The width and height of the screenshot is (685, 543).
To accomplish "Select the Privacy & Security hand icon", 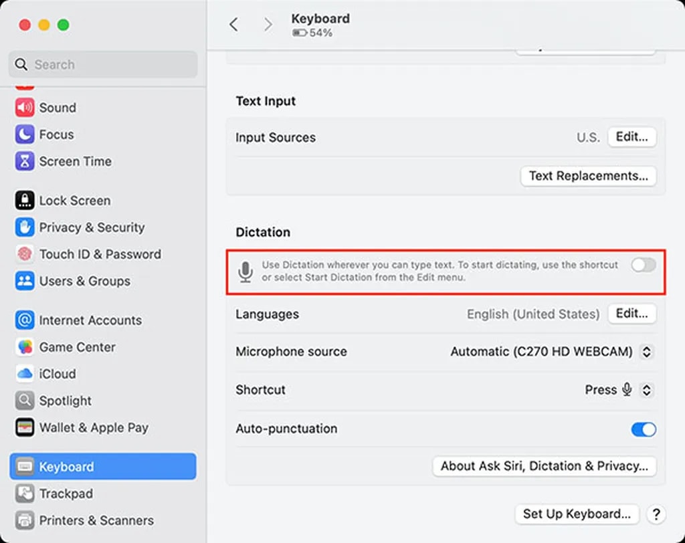I will 25,227.
